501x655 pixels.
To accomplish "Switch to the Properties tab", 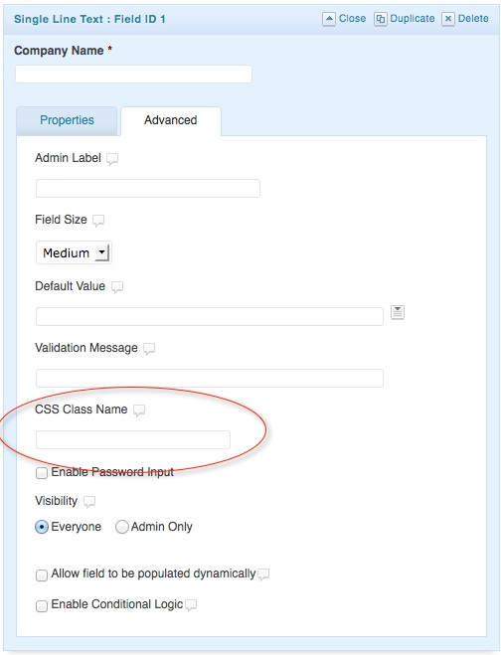I will [x=67, y=120].
